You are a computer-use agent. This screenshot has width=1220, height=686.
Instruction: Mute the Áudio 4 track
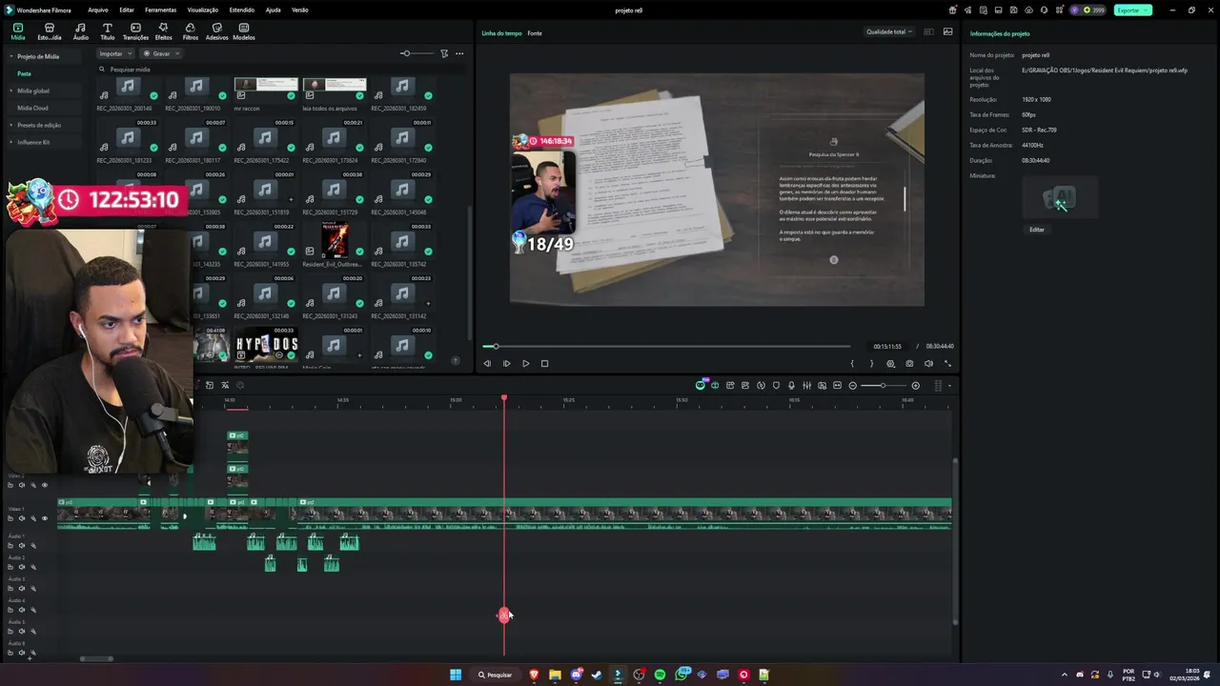[21, 610]
